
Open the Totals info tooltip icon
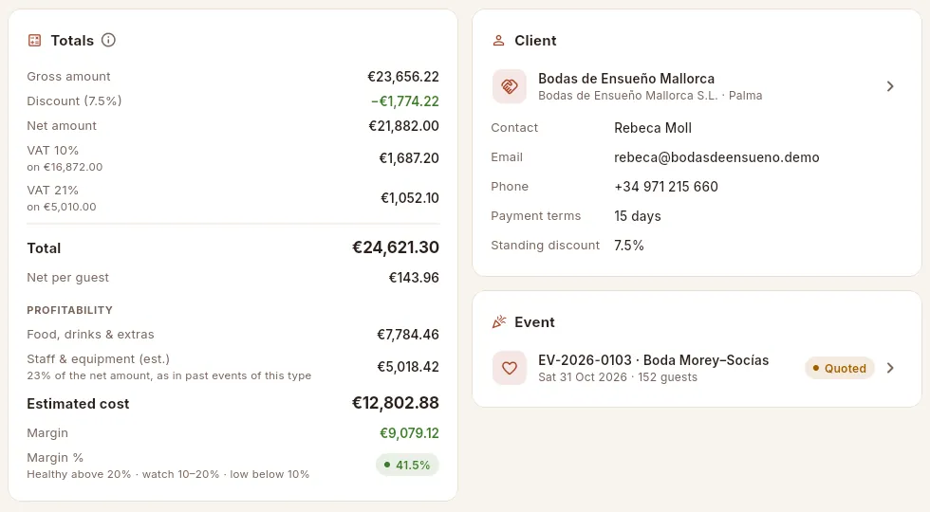(x=108, y=40)
